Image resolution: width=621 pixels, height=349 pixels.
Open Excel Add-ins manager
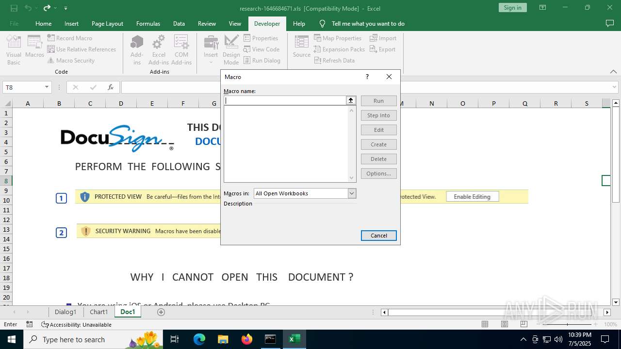(x=159, y=49)
